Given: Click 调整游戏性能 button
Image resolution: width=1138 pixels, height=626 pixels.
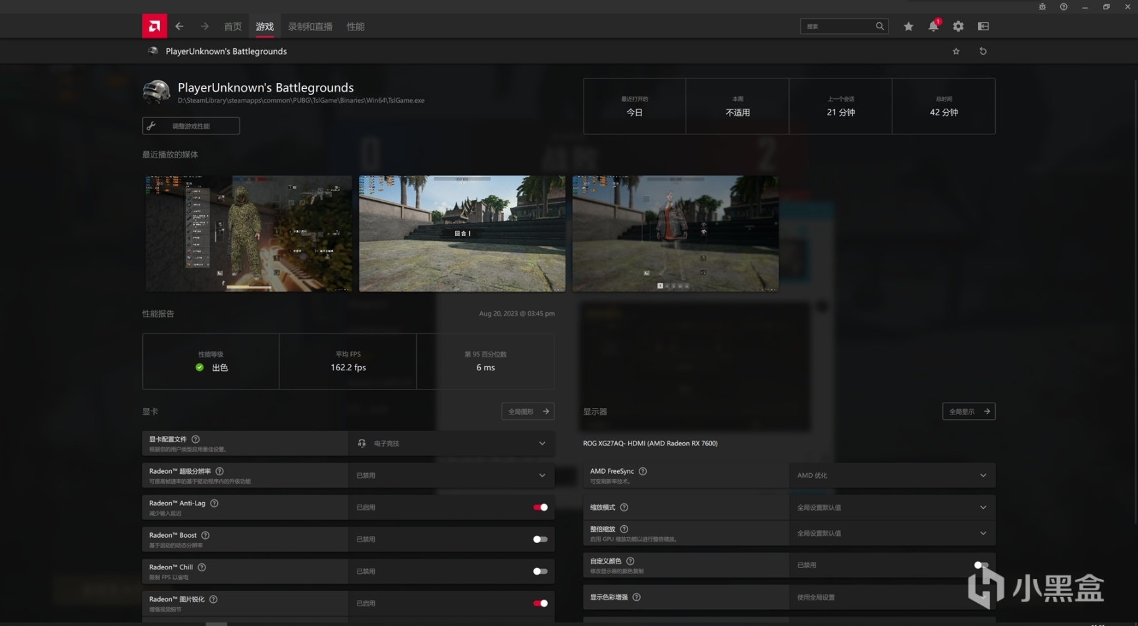Looking at the screenshot, I should coord(191,126).
